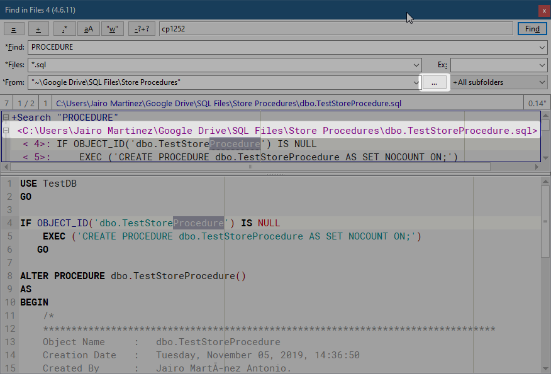Open the Ex: exclude dropdown arrow

click(542, 65)
